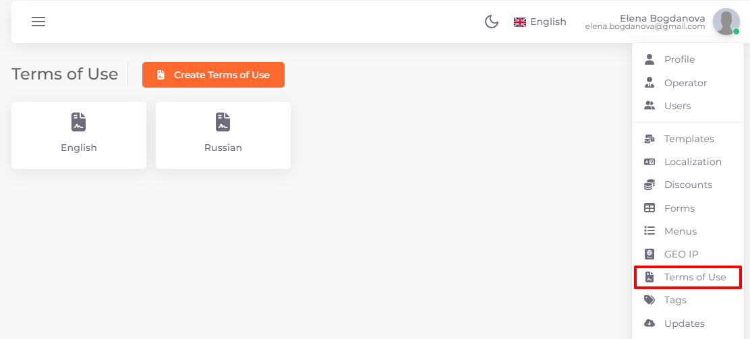Viewport: 750px width, 339px height.
Task: Click the English card document icon
Action: 79,122
